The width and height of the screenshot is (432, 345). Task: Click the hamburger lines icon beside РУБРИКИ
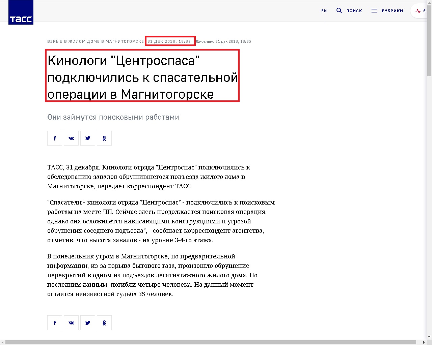pyautogui.click(x=374, y=10)
